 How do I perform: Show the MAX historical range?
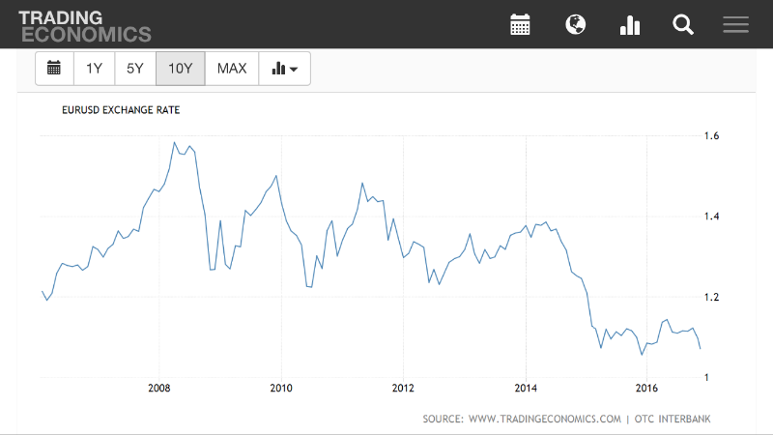pos(232,69)
